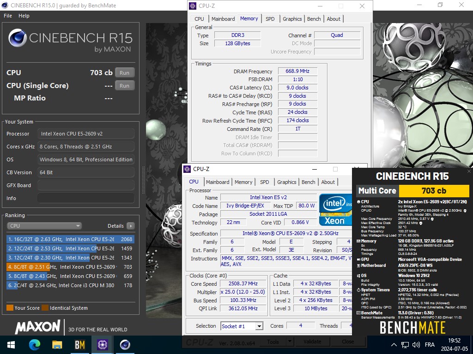Viewport: 473px width, 354px height.
Task: Click the BenchMate Motherboard section icon
Action: click(x=358, y=265)
